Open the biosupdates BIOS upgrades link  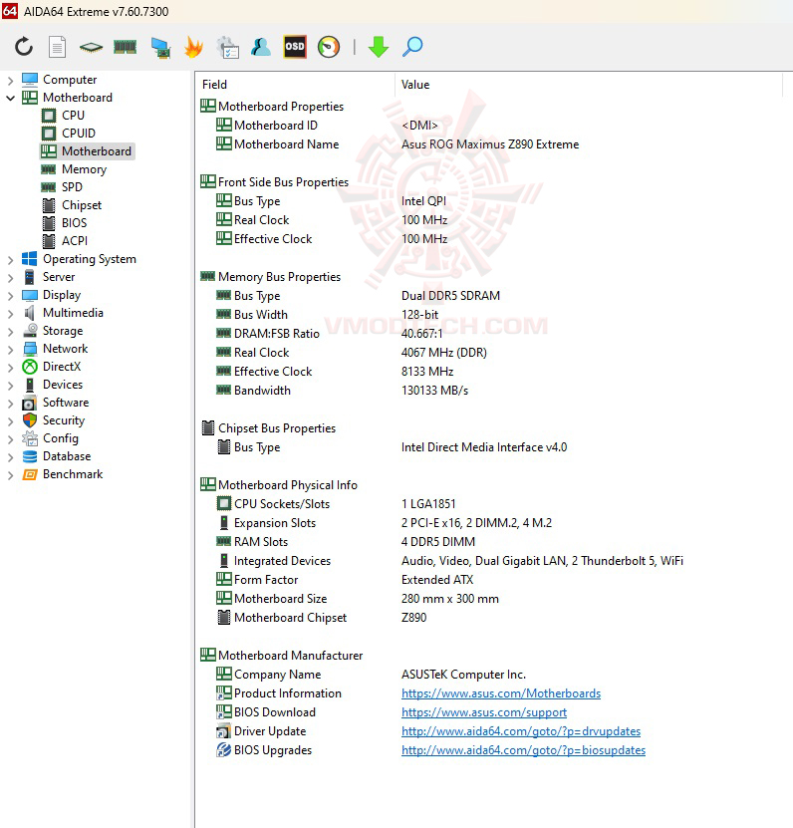(523, 750)
